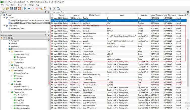This screenshot has height=110, width=190.
Task: Click the wrench Server Settings icon
Action: click(41, 9)
